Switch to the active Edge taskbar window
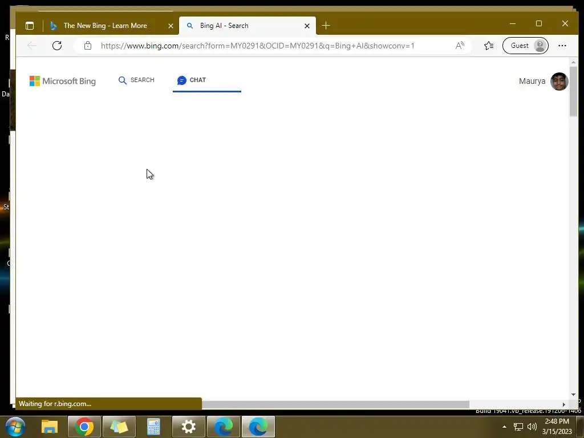The height and width of the screenshot is (438, 584). coord(258,427)
